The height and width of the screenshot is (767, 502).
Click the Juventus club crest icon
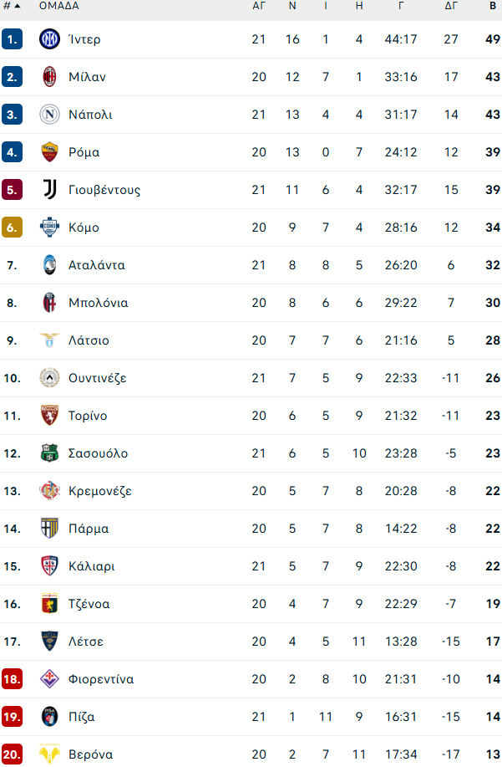pos(50,190)
